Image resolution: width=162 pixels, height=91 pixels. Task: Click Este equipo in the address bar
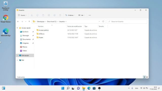click(x=41, y=21)
